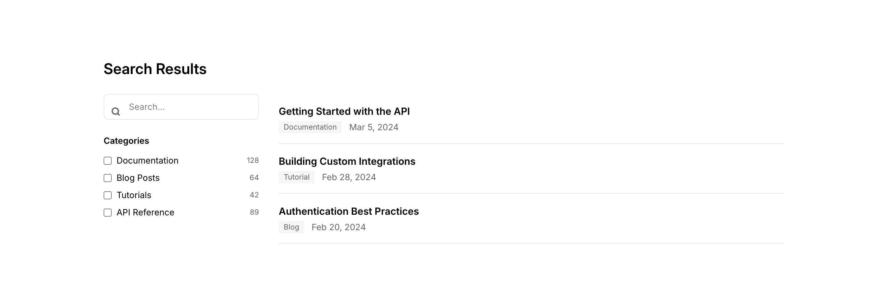Tick the Tutorials category checkbox

108,195
